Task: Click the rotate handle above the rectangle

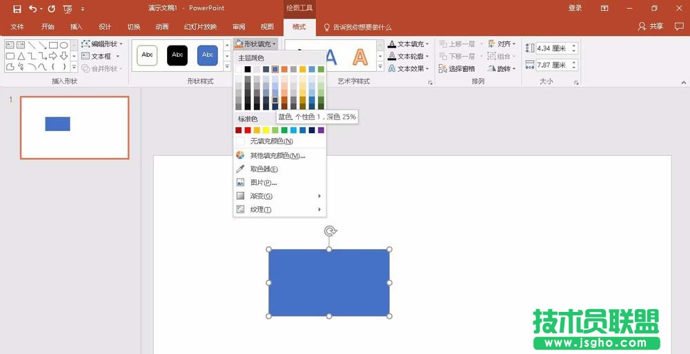Action: tap(329, 231)
